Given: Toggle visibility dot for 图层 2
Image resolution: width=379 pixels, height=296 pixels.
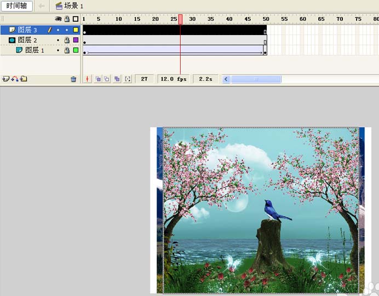Looking at the screenshot, I should [x=58, y=40].
